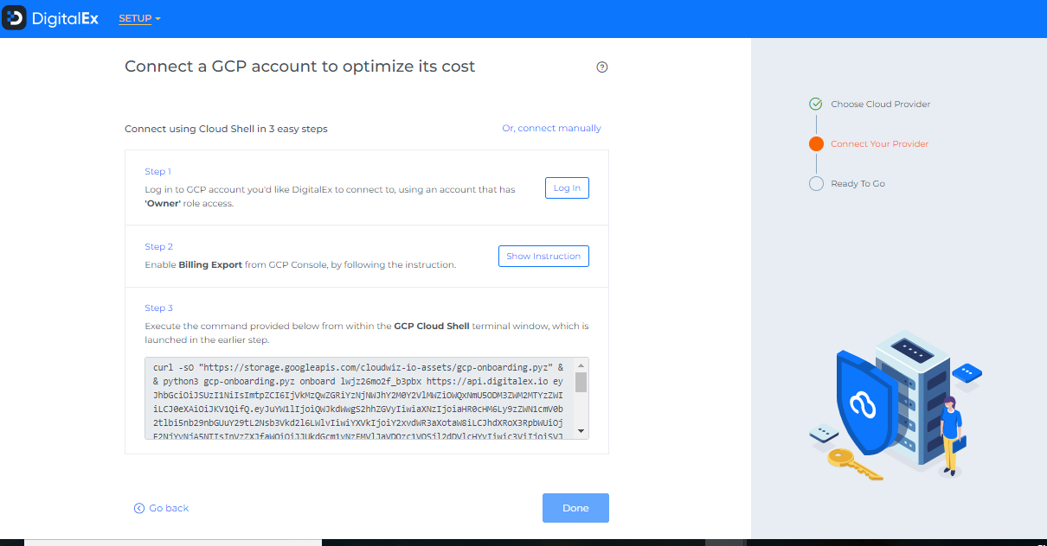
Task: Click the command box scroll up arrow
Action: click(x=581, y=365)
